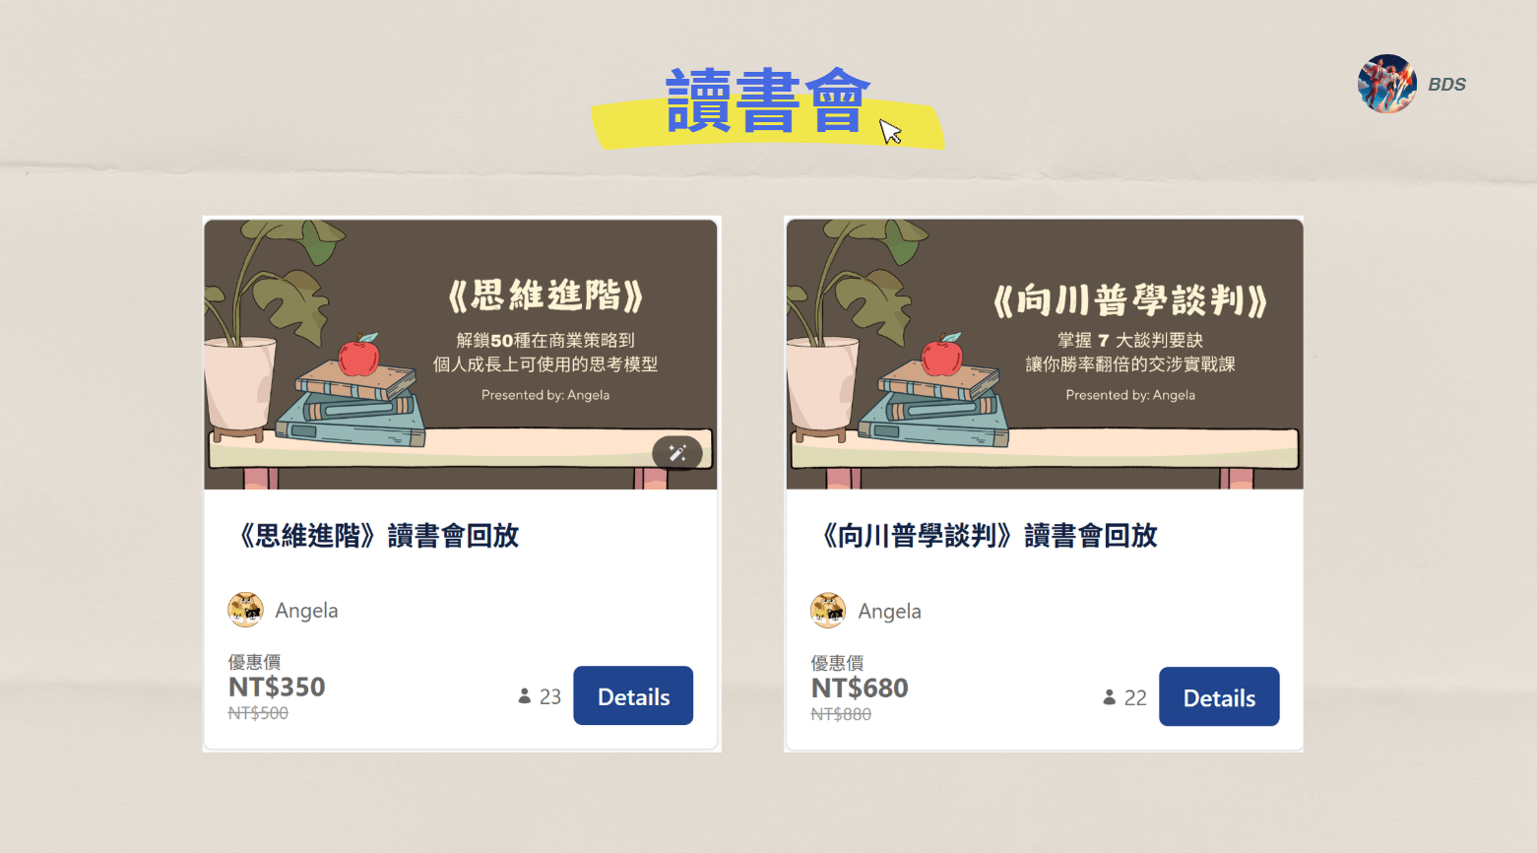The image size is (1537, 853).
Task: Click Angela's name on first card
Action: click(306, 611)
